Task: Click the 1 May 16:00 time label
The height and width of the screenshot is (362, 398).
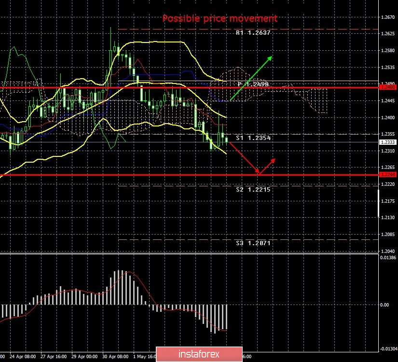Action: [x=144, y=357]
